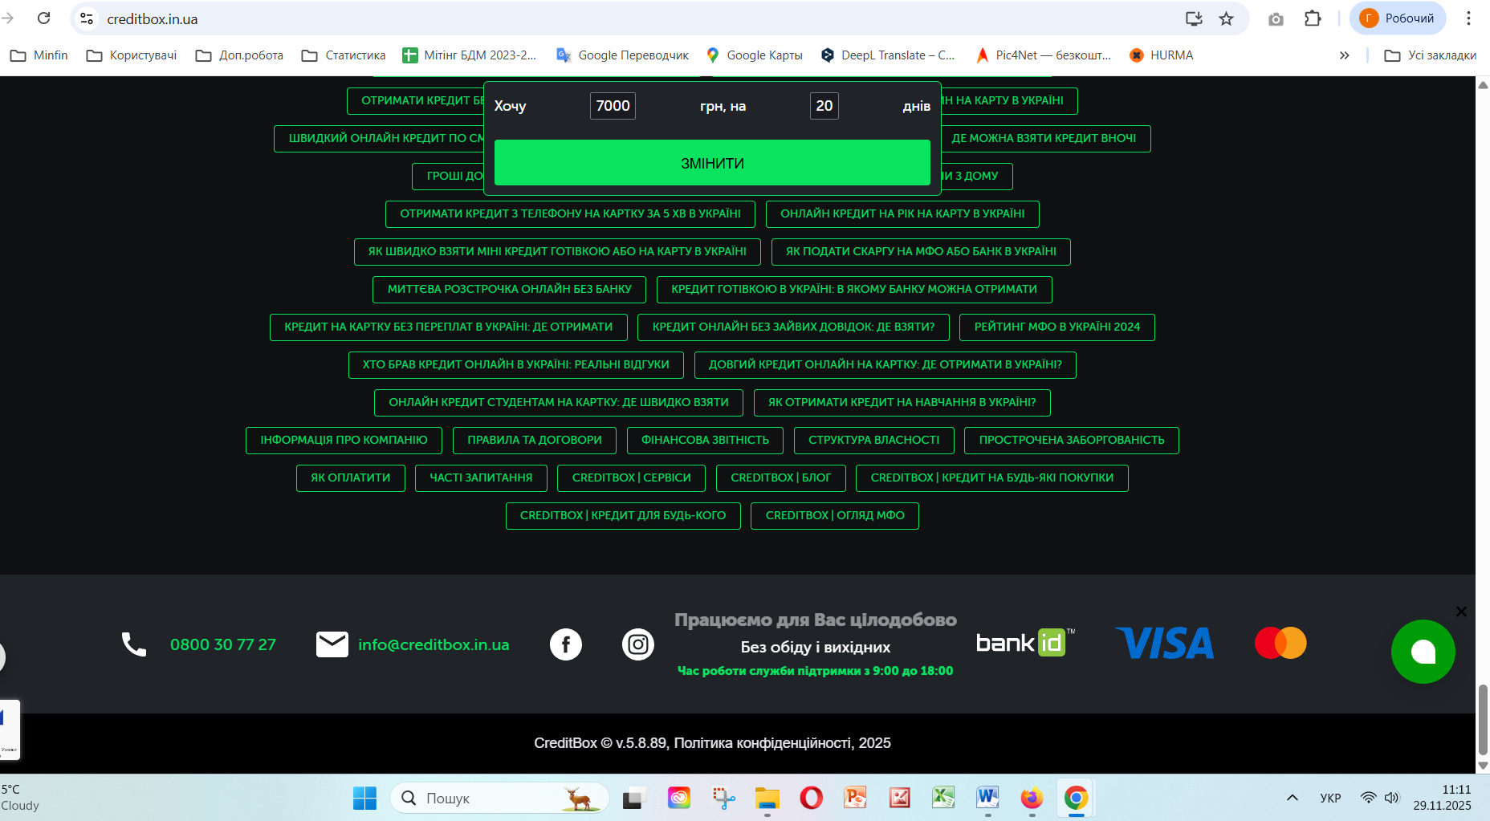The image size is (1490, 821).
Task: Open the Мітінг БДМ 2023-2... bookmark
Action: [x=470, y=55]
